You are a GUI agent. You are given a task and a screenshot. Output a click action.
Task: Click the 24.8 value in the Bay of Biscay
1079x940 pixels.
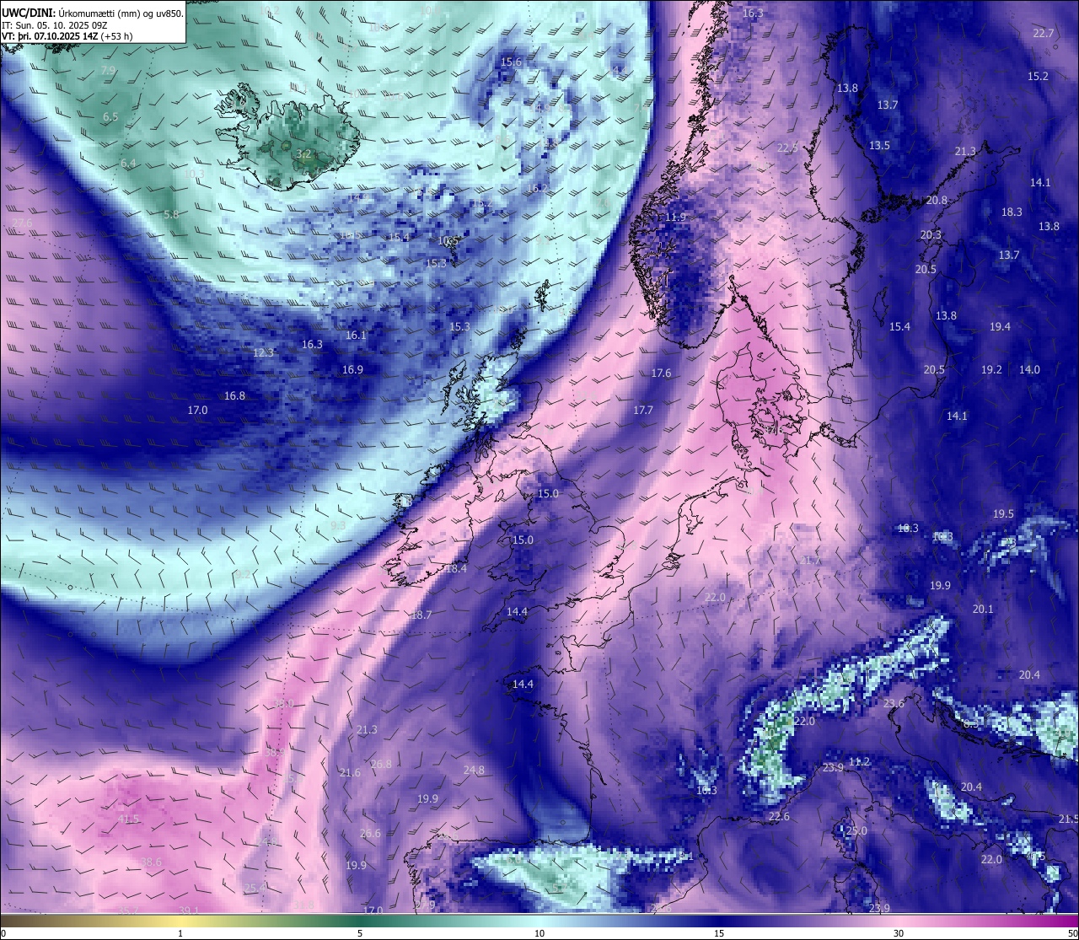coord(474,770)
